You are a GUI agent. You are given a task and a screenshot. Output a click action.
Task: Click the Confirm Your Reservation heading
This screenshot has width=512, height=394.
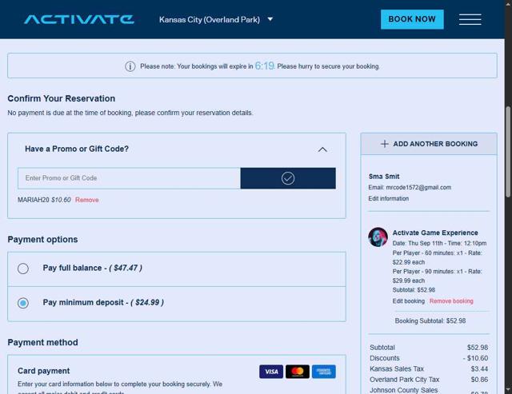62,98
